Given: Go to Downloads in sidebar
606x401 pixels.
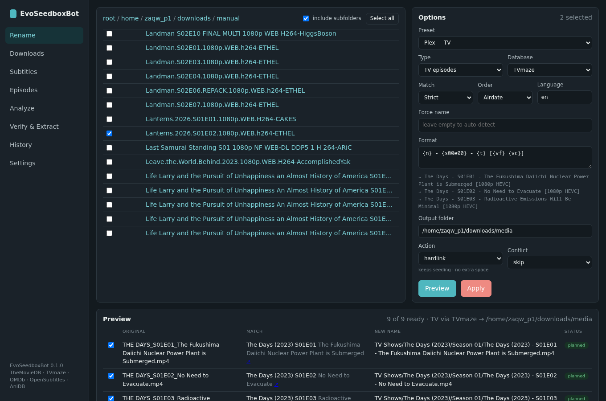Looking at the screenshot, I should pos(44,53).
